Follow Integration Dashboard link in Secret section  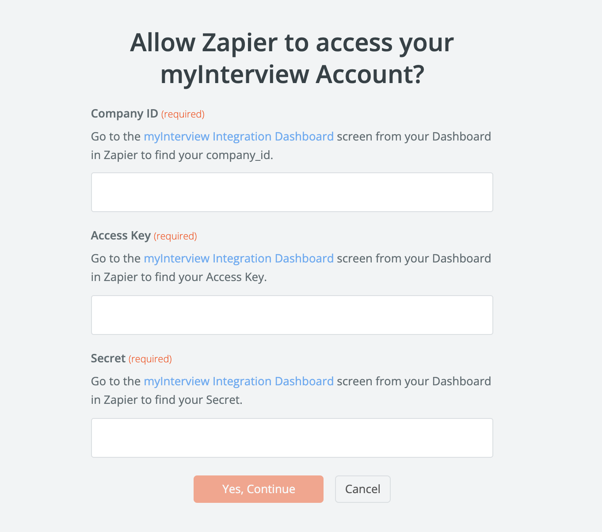click(239, 381)
